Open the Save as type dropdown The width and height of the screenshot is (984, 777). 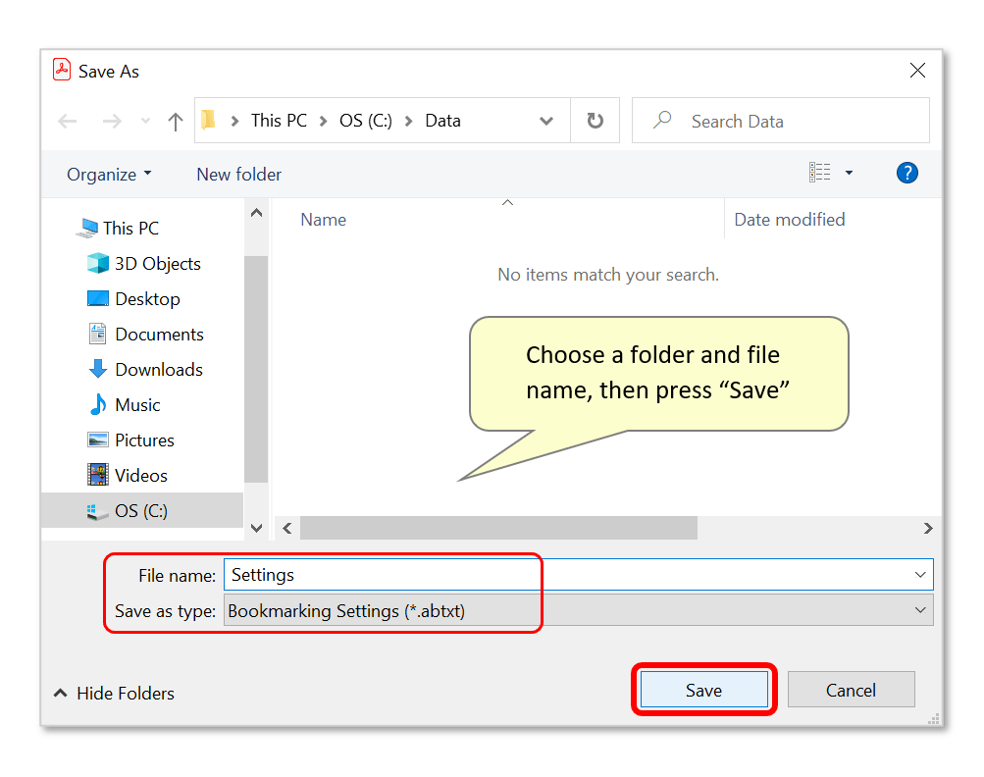920,609
